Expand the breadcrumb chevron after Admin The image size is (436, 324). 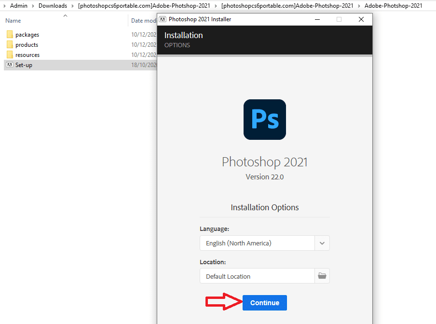[x=33, y=6]
